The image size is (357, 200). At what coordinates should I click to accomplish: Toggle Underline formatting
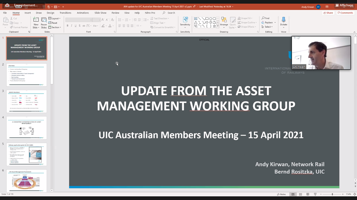point(76,26)
